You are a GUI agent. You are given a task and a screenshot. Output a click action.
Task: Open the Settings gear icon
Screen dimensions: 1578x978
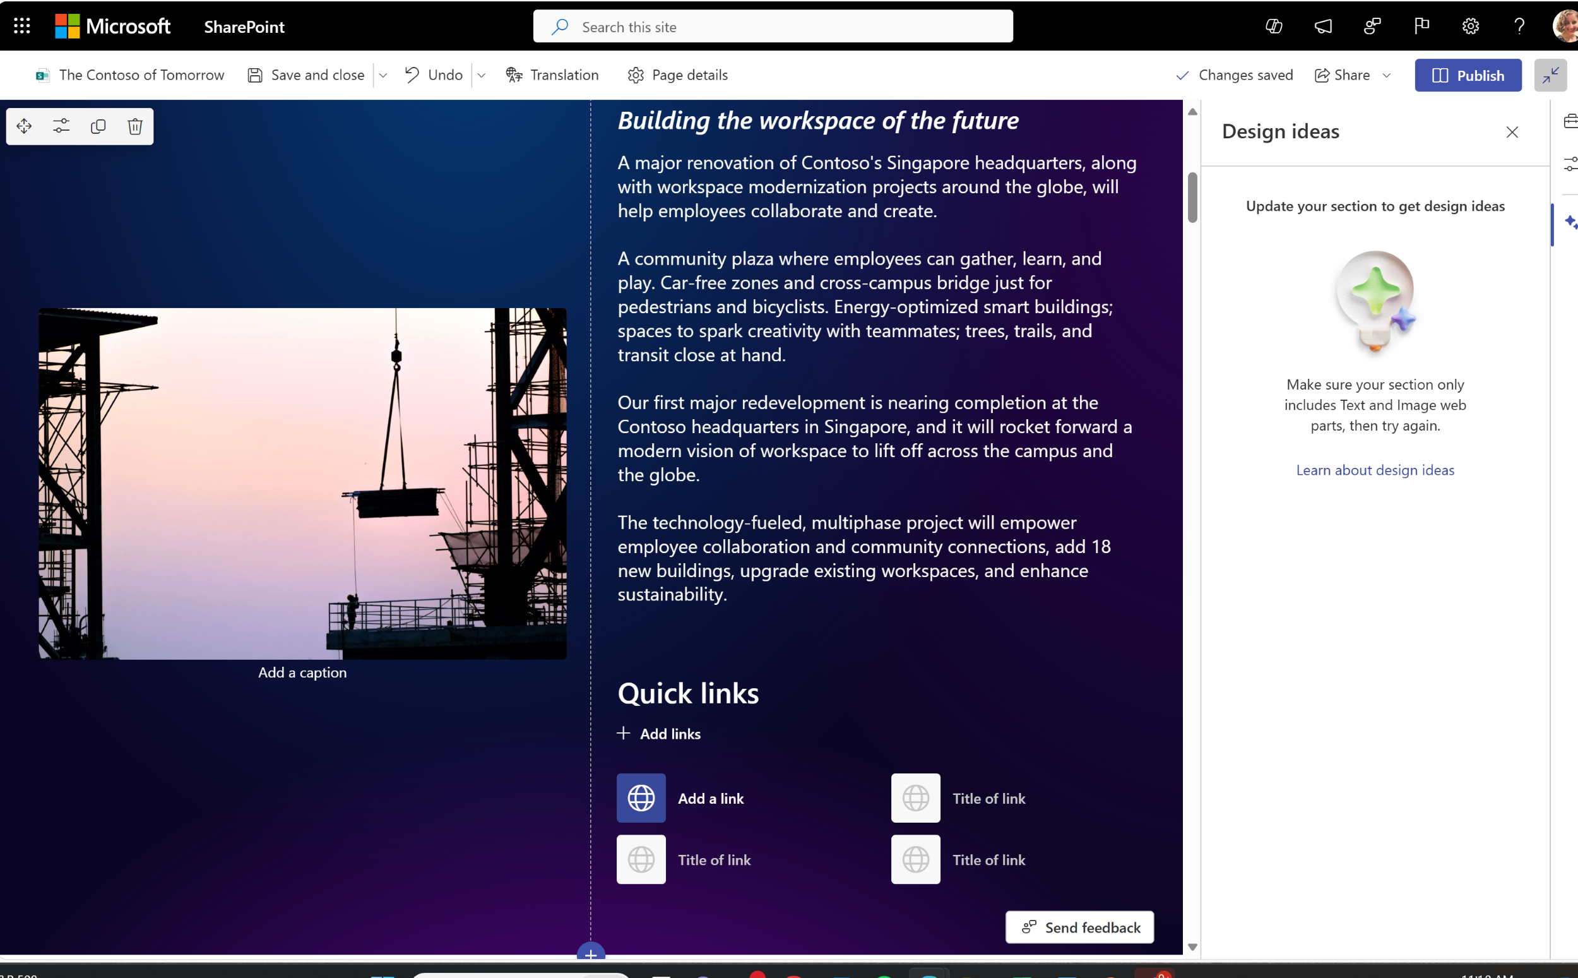[x=1469, y=26]
